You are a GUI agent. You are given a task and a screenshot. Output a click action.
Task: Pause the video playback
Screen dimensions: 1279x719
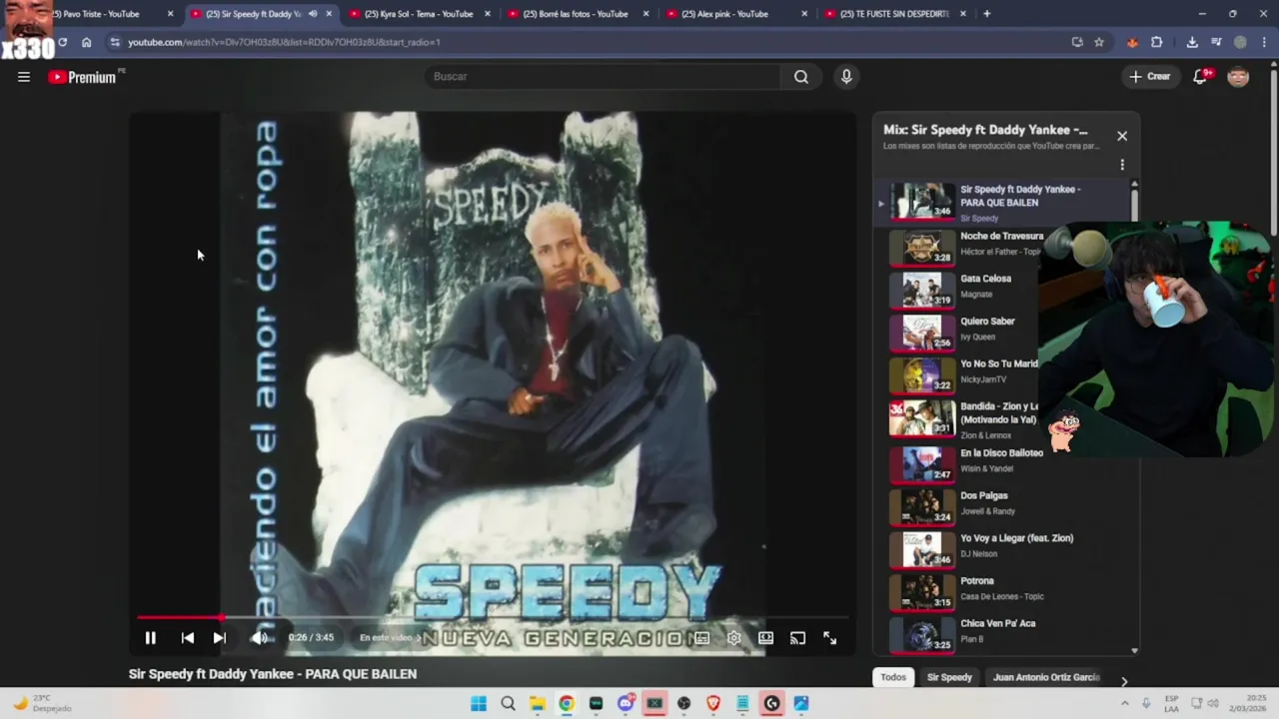click(150, 638)
